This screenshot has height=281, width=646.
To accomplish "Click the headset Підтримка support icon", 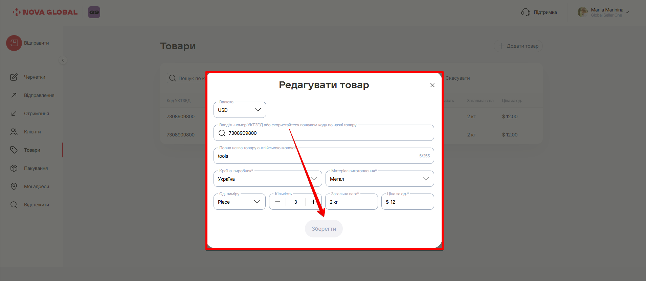I will point(525,12).
